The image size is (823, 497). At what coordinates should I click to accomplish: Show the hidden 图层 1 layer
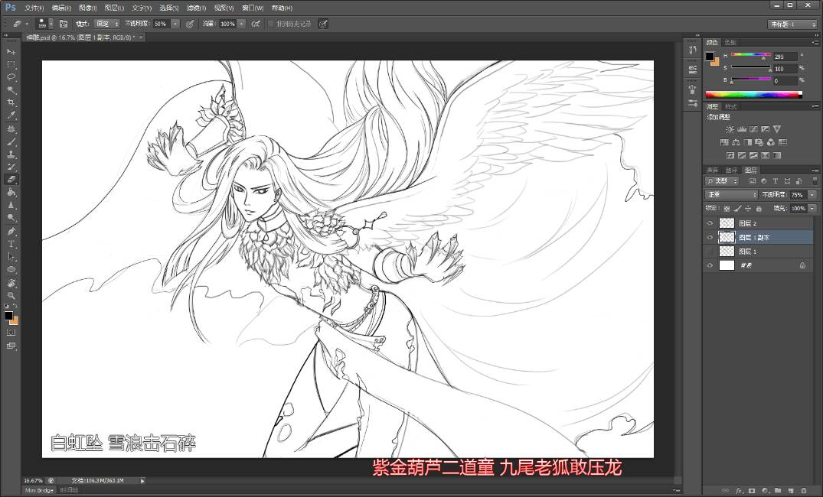pos(710,252)
